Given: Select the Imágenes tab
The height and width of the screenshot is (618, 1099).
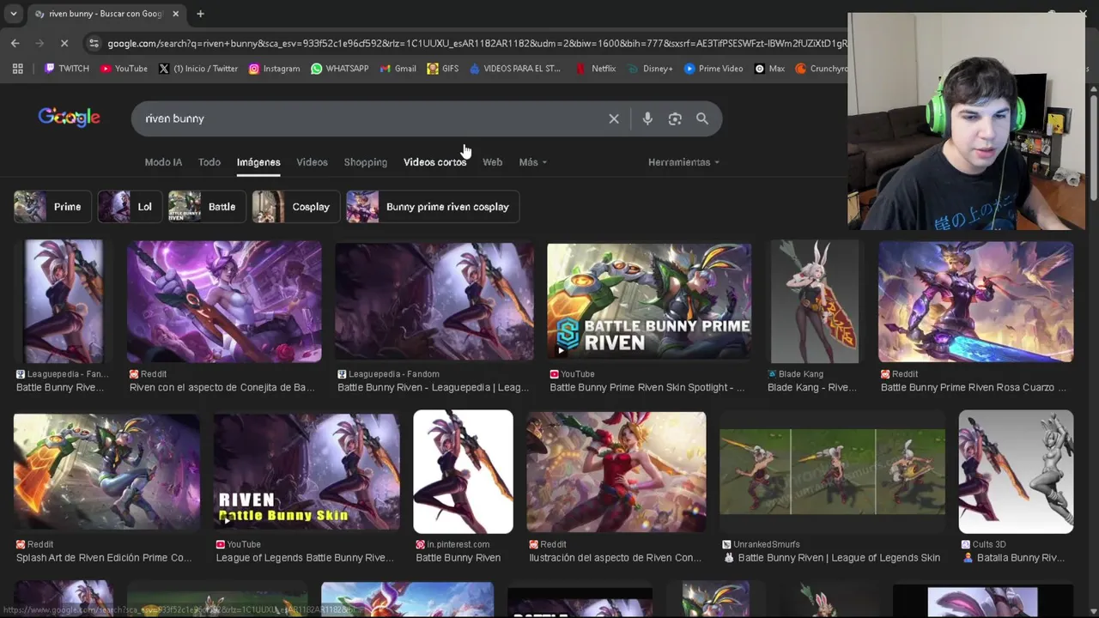Looking at the screenshot, I should pyautogui.click(x=258, y=162).
